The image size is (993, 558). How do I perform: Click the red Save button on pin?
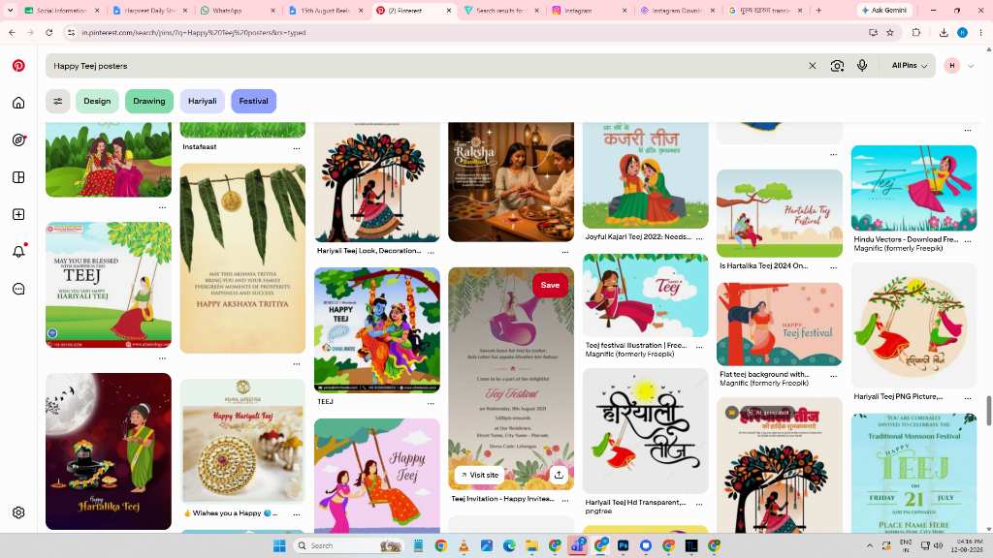point(550,286)
